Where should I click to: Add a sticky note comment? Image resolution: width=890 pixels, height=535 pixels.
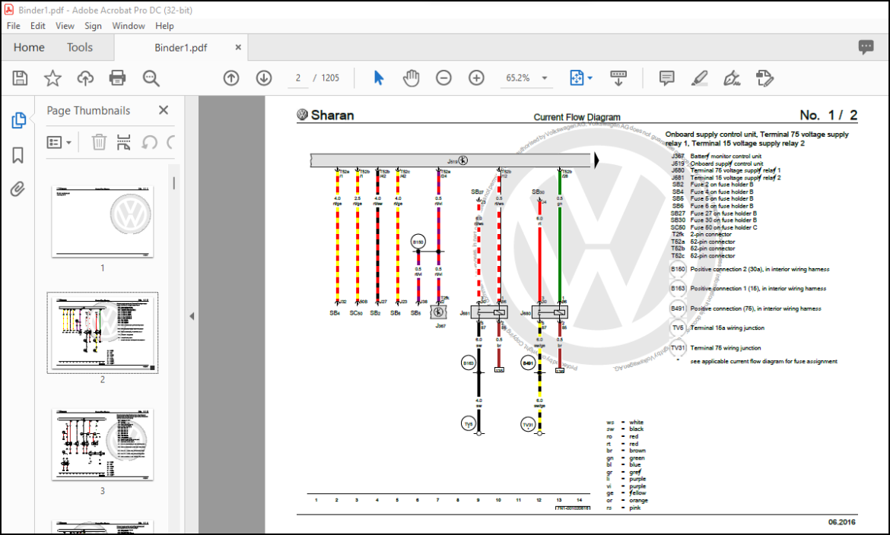click(x=666, y=78)
